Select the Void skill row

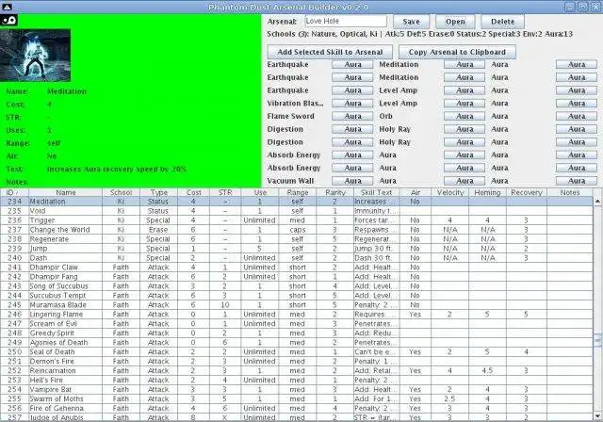(297, 211)
